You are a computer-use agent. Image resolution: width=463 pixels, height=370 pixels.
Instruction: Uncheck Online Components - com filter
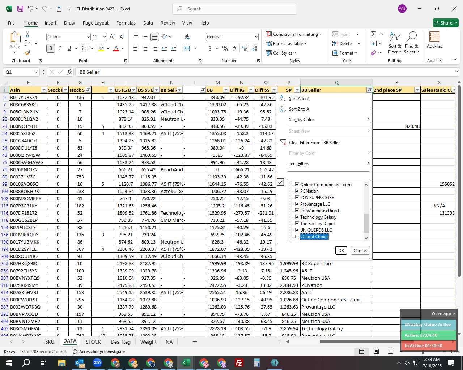pyautogui.click(x=297, y=185)
